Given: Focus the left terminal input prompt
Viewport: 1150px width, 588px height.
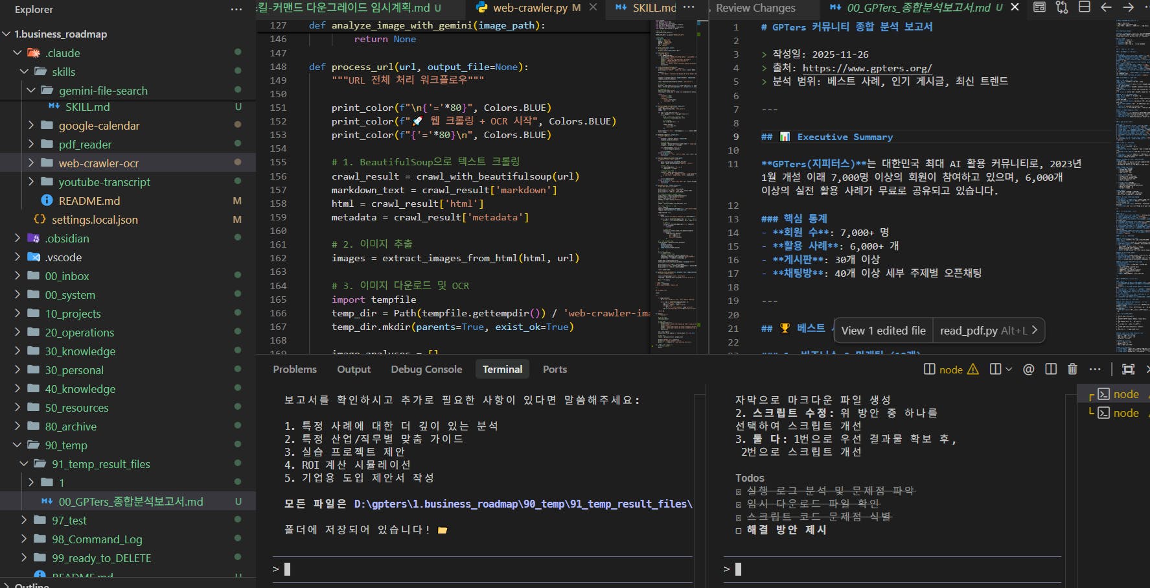Looking at the screenshot, I should [483, 569].
